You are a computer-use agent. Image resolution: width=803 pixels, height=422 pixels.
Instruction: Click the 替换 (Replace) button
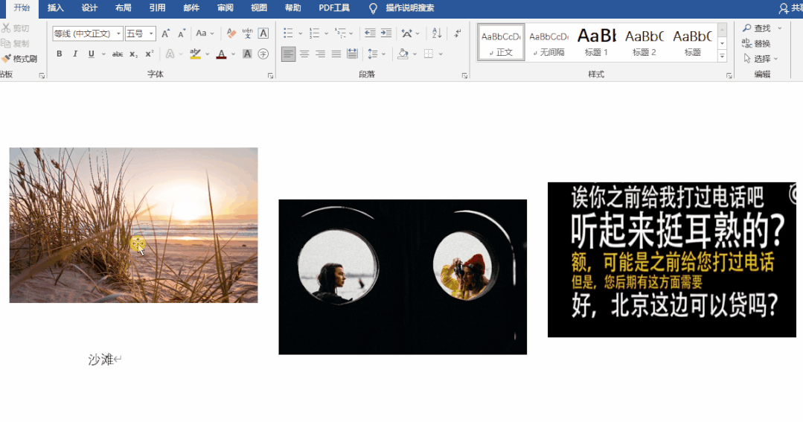click(757, 44)
